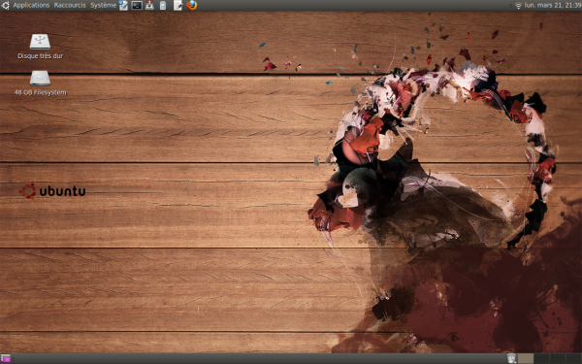Select the Disque très dur desktop icon
582x364 pixels.
tap(40, 47)
